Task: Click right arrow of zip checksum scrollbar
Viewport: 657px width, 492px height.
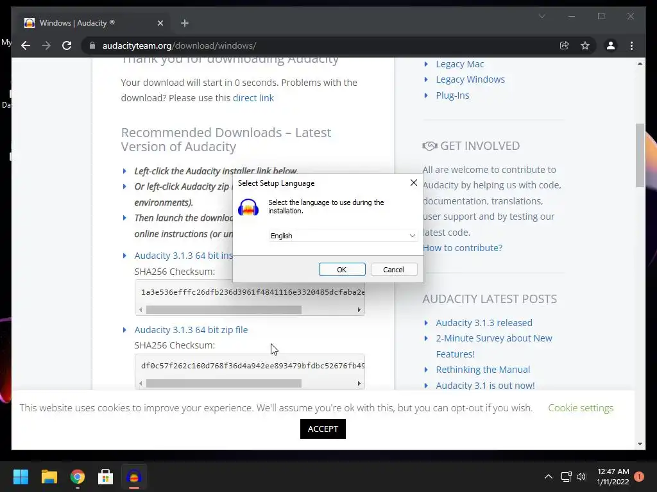Action: pos(359,383)
